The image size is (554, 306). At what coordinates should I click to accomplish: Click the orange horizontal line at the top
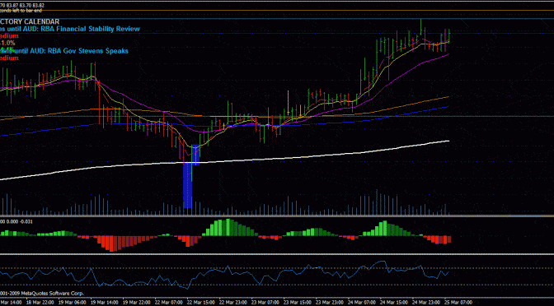(x=277, y=10)
